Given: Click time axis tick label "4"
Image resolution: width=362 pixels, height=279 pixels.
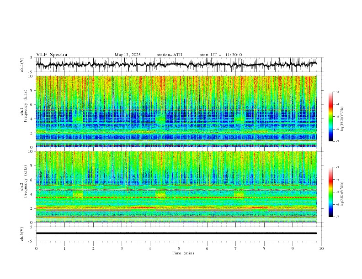Looking at the screenshot, I should coord(150,248).
